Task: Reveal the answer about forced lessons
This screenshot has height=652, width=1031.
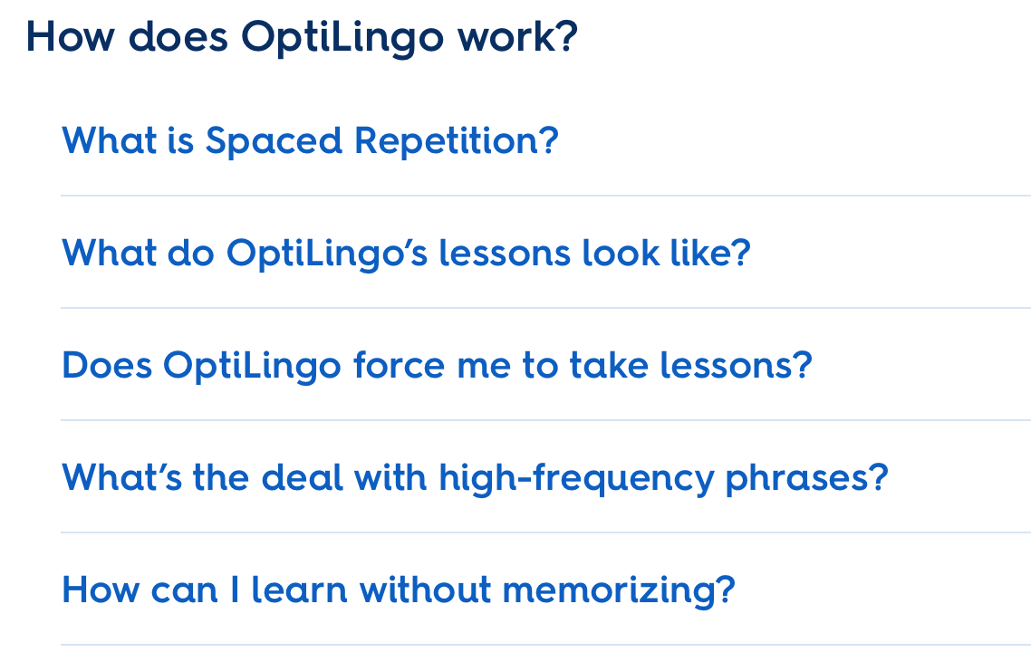Action: point(437,366)
